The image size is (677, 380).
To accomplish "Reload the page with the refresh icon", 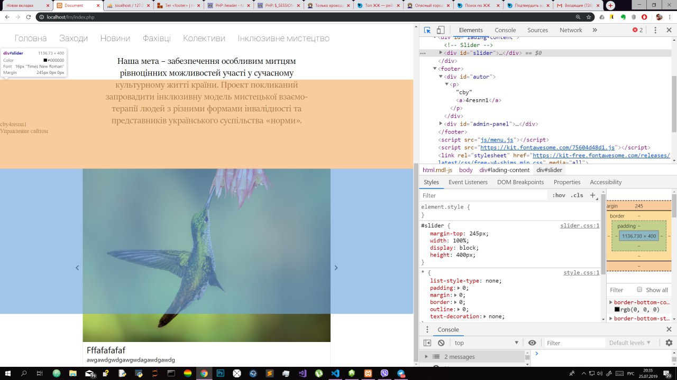I will click(x=30, y=17).
